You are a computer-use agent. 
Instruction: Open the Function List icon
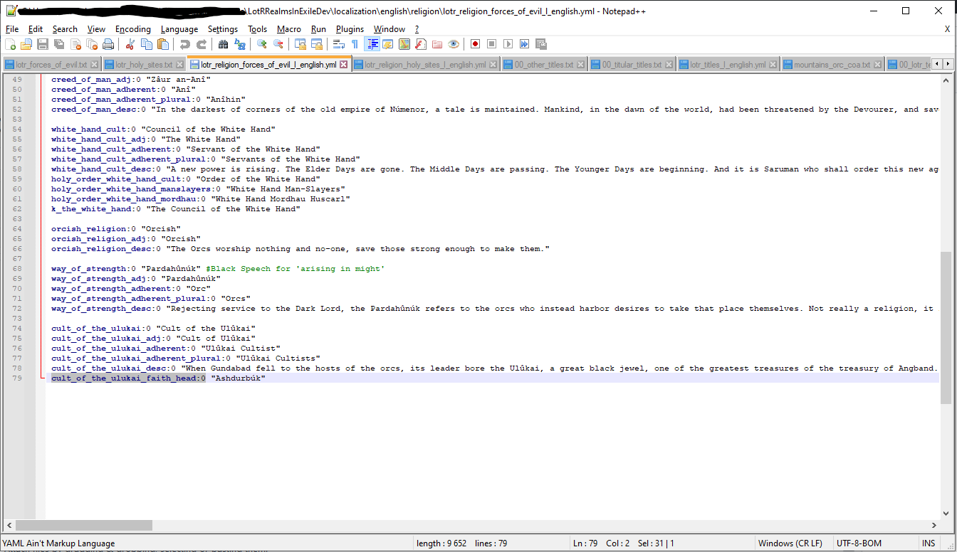point(421,44)
